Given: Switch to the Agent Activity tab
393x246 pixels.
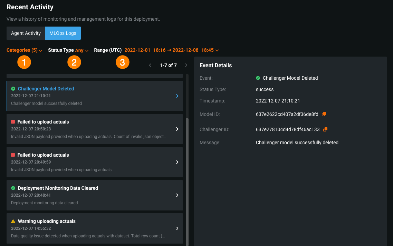Looking at the screenshot, I should click(26, 33).
